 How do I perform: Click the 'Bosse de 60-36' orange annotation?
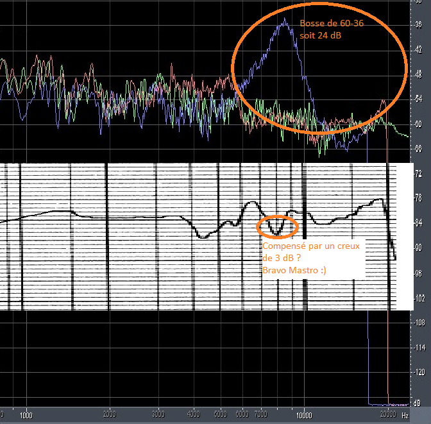pos(332,23)
